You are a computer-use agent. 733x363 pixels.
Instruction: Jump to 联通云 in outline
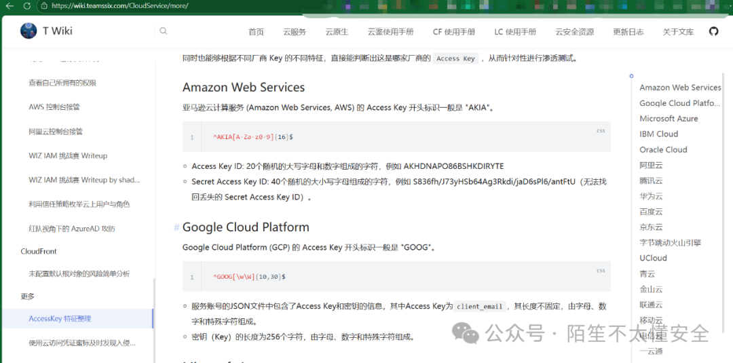[x=651, y=305]
